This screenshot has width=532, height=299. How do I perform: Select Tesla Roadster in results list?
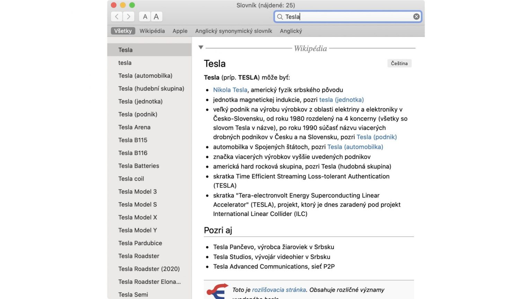pyautogui.click(x=149, y=256)
